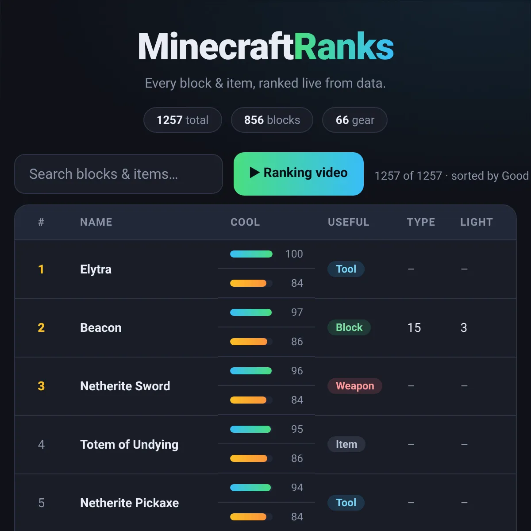Sort by the COOL column header
This screenshot has height=531, width=531.
[x=245, y=222]
